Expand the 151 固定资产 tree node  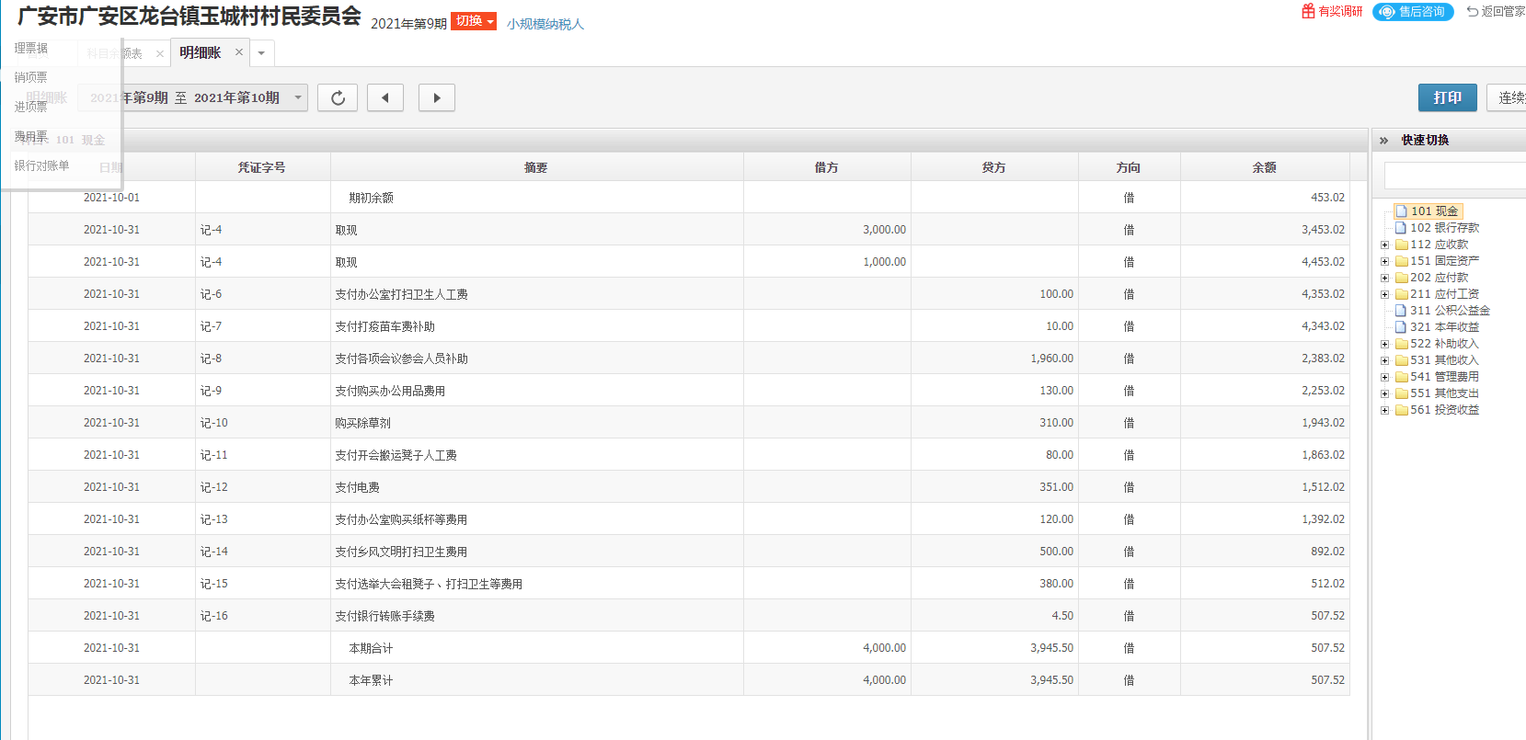(x=1384, y=261)
